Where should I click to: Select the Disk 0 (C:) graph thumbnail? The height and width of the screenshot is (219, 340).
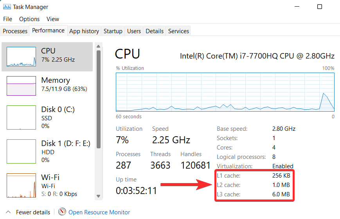point(22,118)
